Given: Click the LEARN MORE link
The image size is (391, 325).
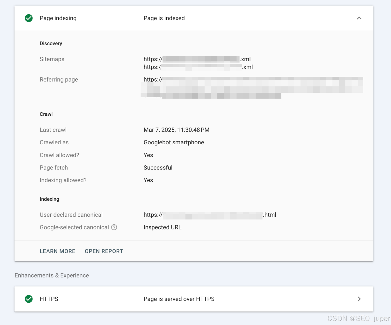Looking at the screenshot, I should pos(58,251).
